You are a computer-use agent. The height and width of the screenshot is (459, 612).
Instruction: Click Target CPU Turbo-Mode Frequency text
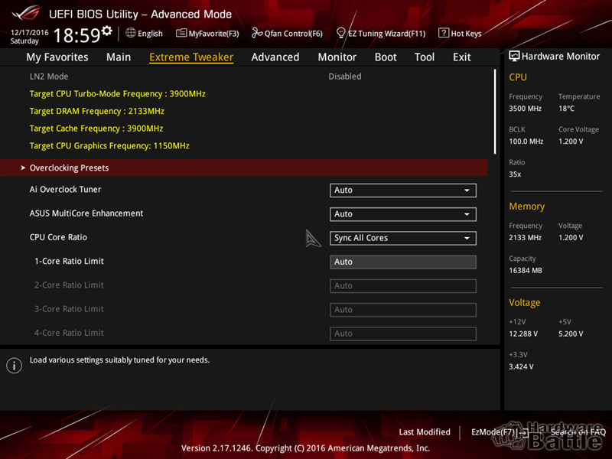pos(118,93)
